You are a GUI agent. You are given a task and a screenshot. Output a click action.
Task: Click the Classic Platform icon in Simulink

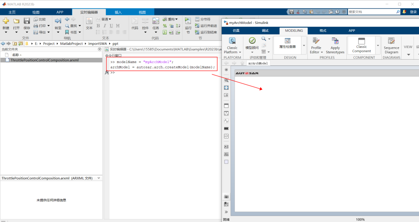pos(232,41)
